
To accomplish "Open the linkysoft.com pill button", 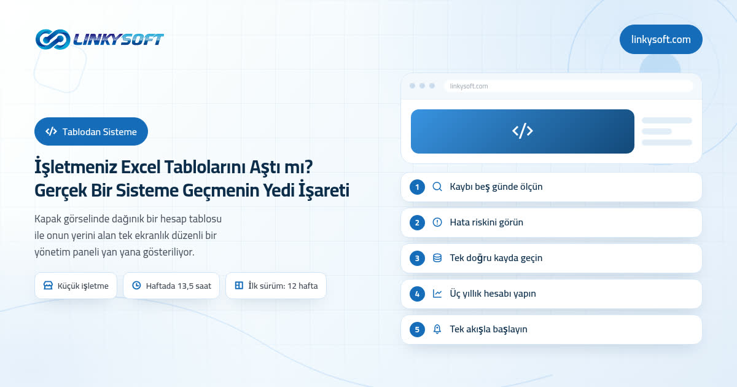I will click(x=661, y=39).
